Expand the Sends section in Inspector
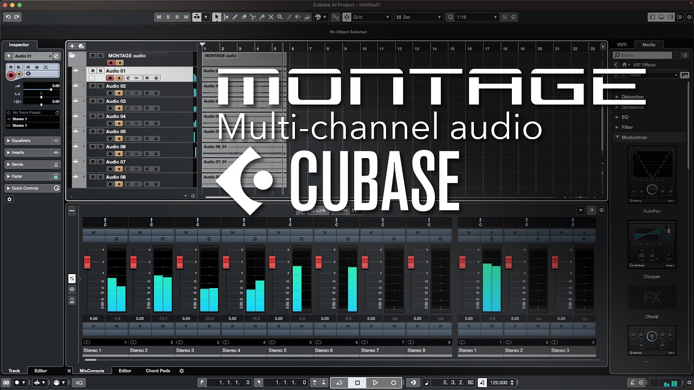This screenshot has width=694, height=390. click(33, 165)
